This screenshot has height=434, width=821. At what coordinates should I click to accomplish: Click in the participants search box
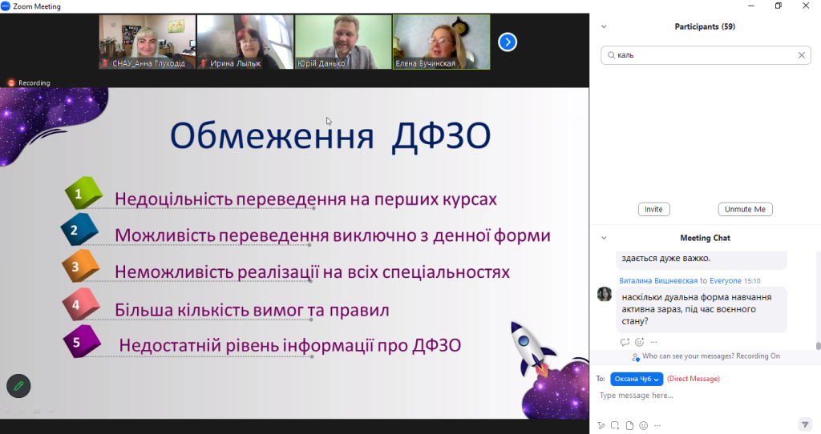[x=702, y=55]
